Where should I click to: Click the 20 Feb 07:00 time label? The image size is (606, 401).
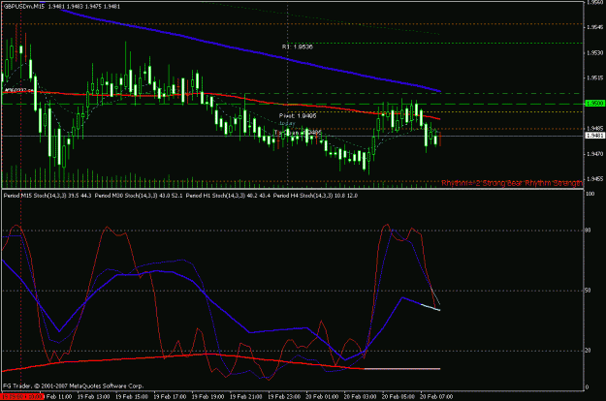point(436,397)
